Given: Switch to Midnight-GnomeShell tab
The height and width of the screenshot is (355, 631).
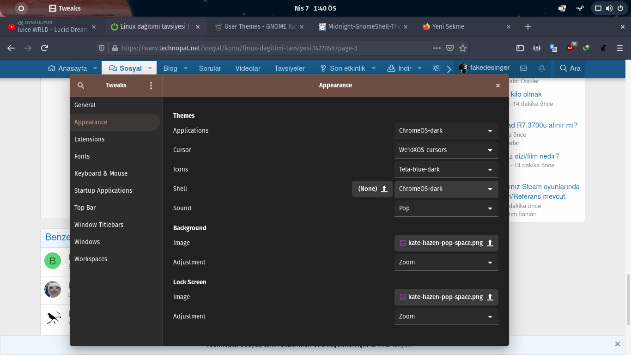Looking at the screenshot, I should (x=363, y=27).
